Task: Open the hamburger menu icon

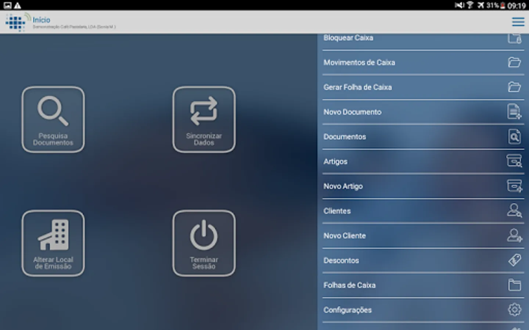Action: (x=518, y=22)
